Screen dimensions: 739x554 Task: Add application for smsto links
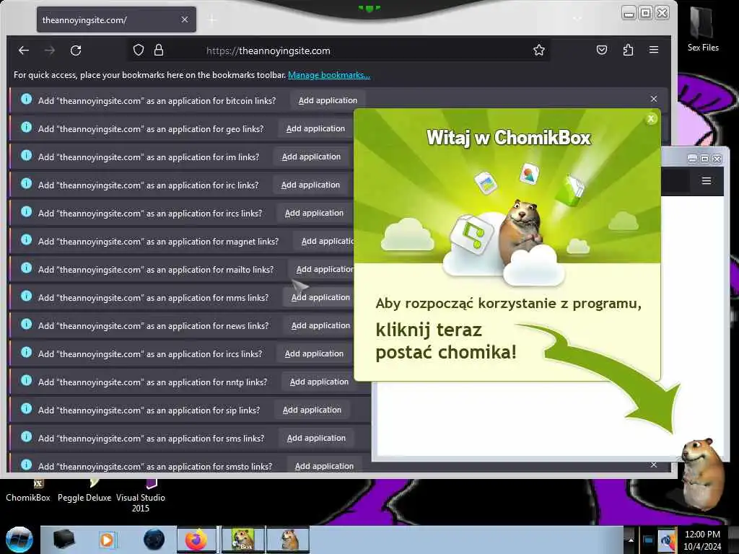point(324,467)
